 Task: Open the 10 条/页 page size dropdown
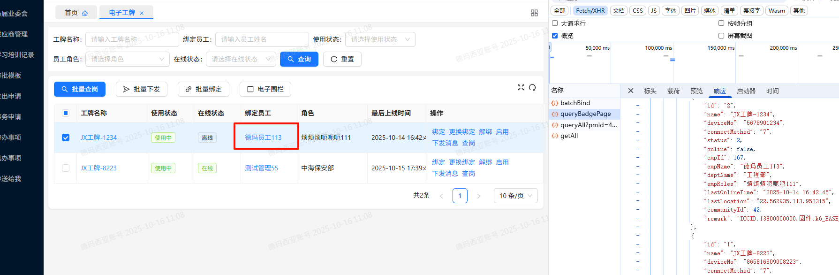pyautogui.click(x=515, y=196)
